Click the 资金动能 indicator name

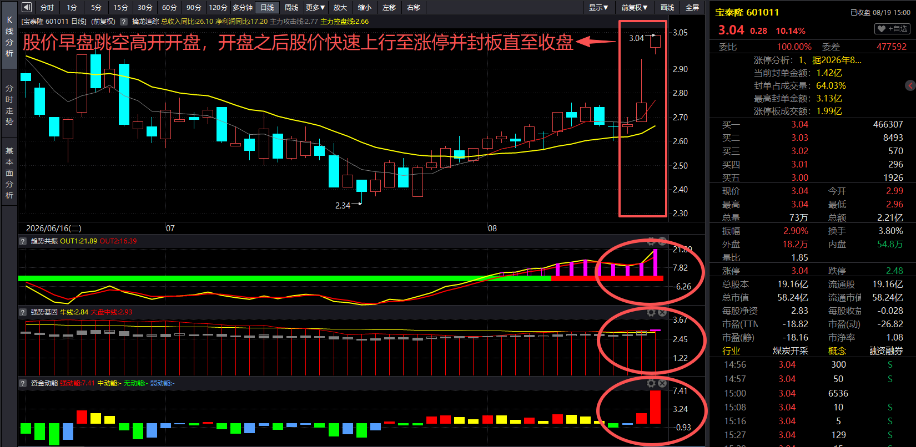[x=44, y=383]
